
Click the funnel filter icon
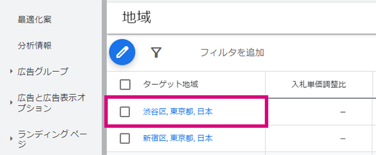156,52
